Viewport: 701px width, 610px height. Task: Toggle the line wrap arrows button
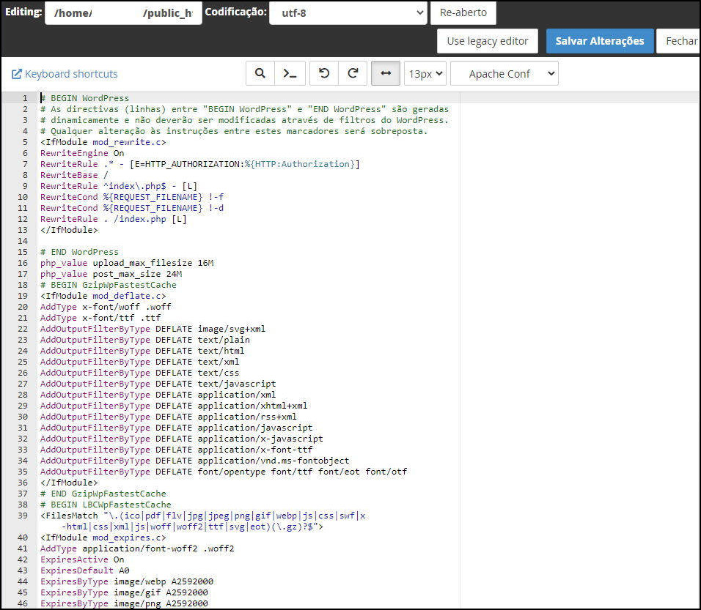[x=386, y=73]
